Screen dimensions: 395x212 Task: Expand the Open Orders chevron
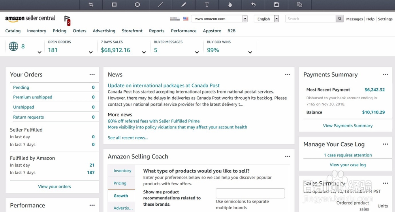[x=91, y=52]
